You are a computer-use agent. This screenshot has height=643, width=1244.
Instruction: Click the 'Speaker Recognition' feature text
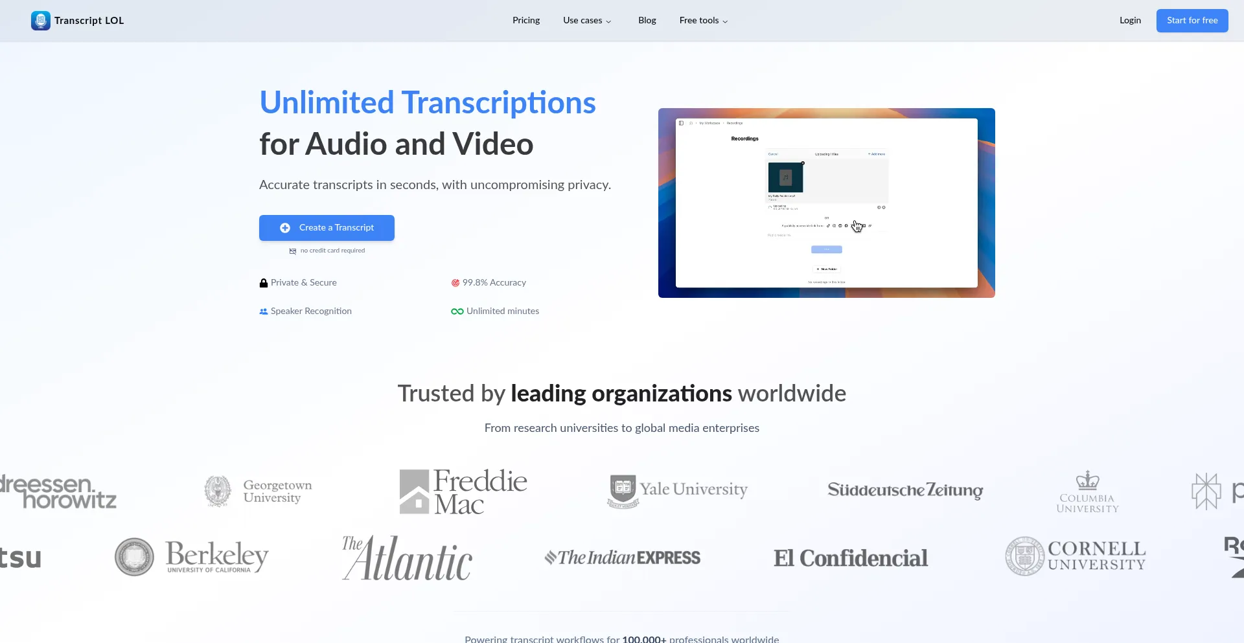pyautogui.click(x=311, y=311)
